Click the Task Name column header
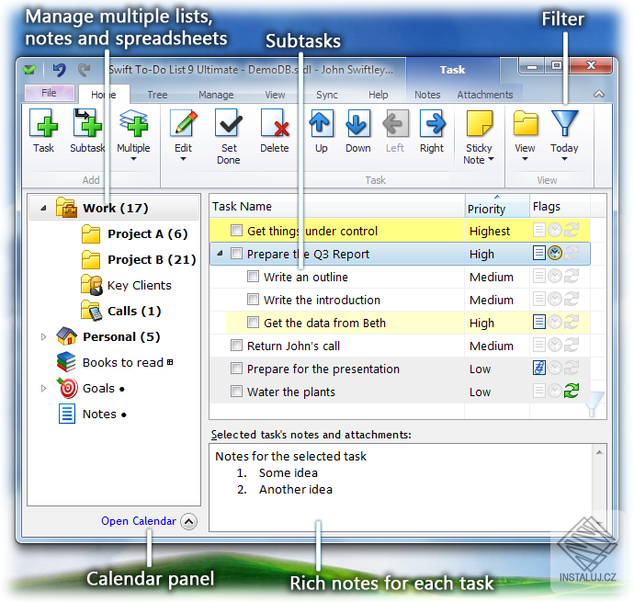This screenshot has width=634, height=602. point(336,206)
